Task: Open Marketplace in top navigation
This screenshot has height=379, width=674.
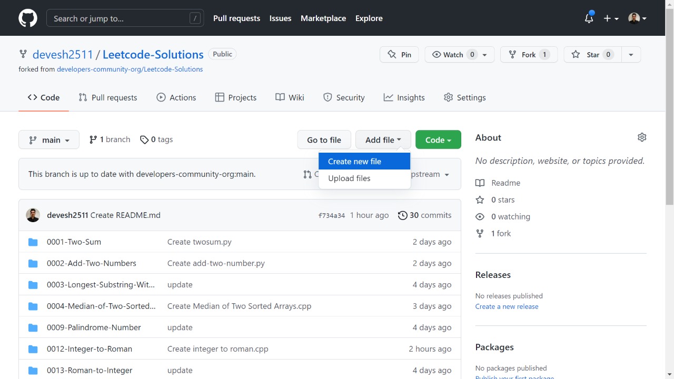Action: (x=323, y=18)
